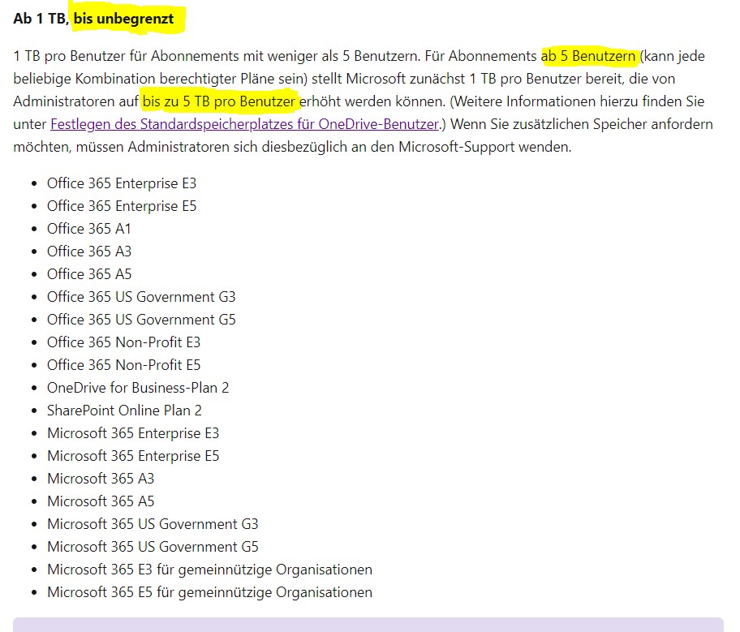Click 'Microsoft 365 US Government G5'
This screenshot has width=740, height=632.
153,547
